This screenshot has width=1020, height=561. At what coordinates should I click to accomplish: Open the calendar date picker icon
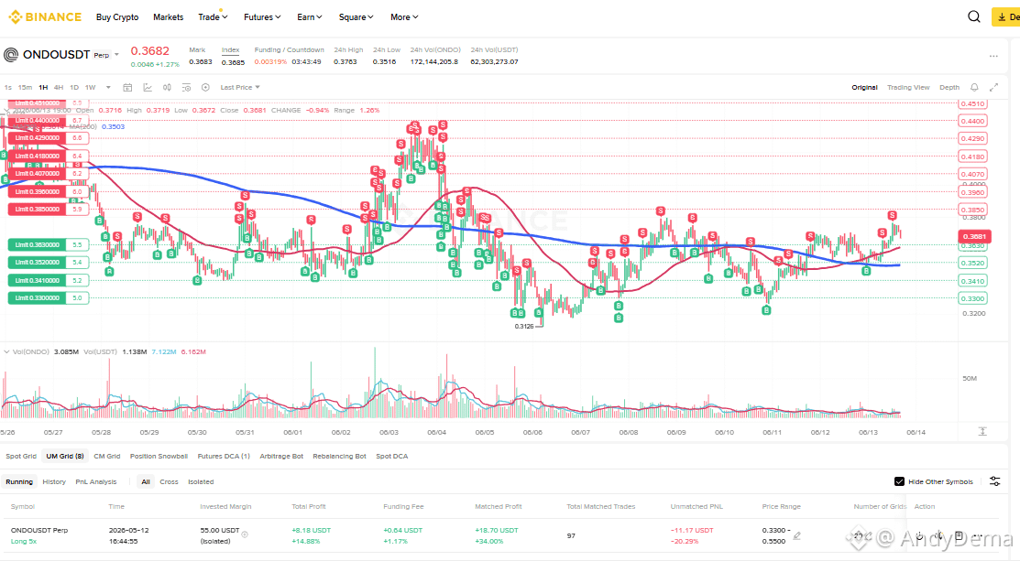[x=127, y=87]
